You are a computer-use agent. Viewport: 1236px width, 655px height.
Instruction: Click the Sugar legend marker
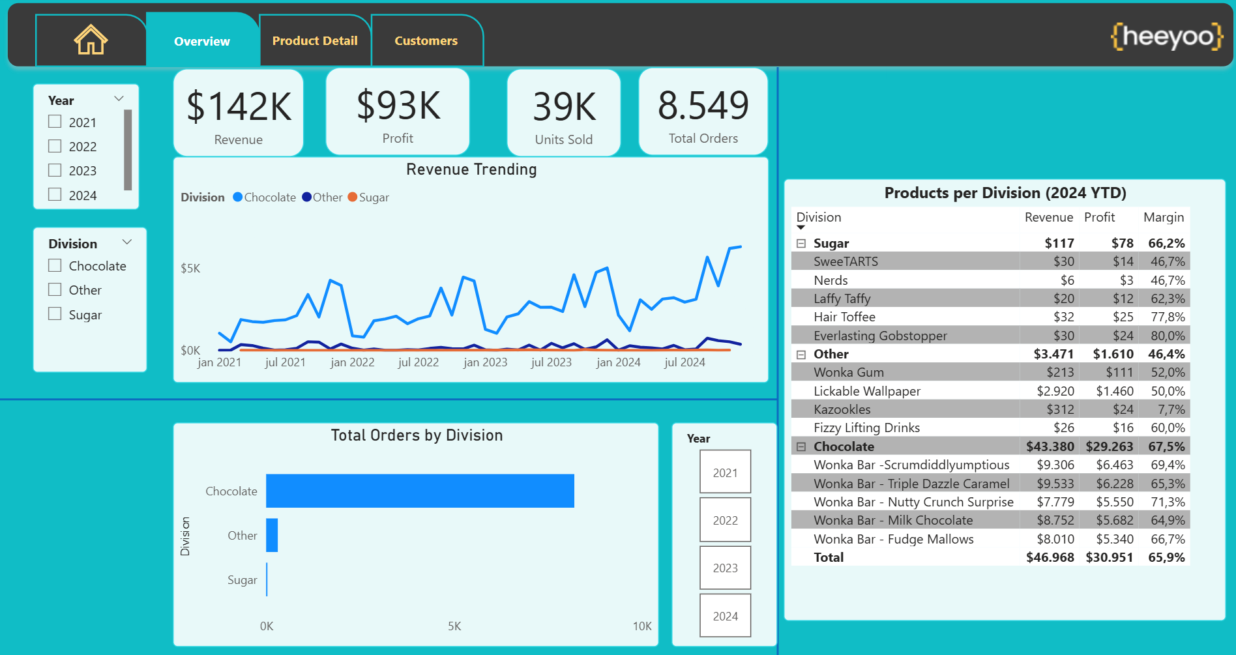(353, 197)
